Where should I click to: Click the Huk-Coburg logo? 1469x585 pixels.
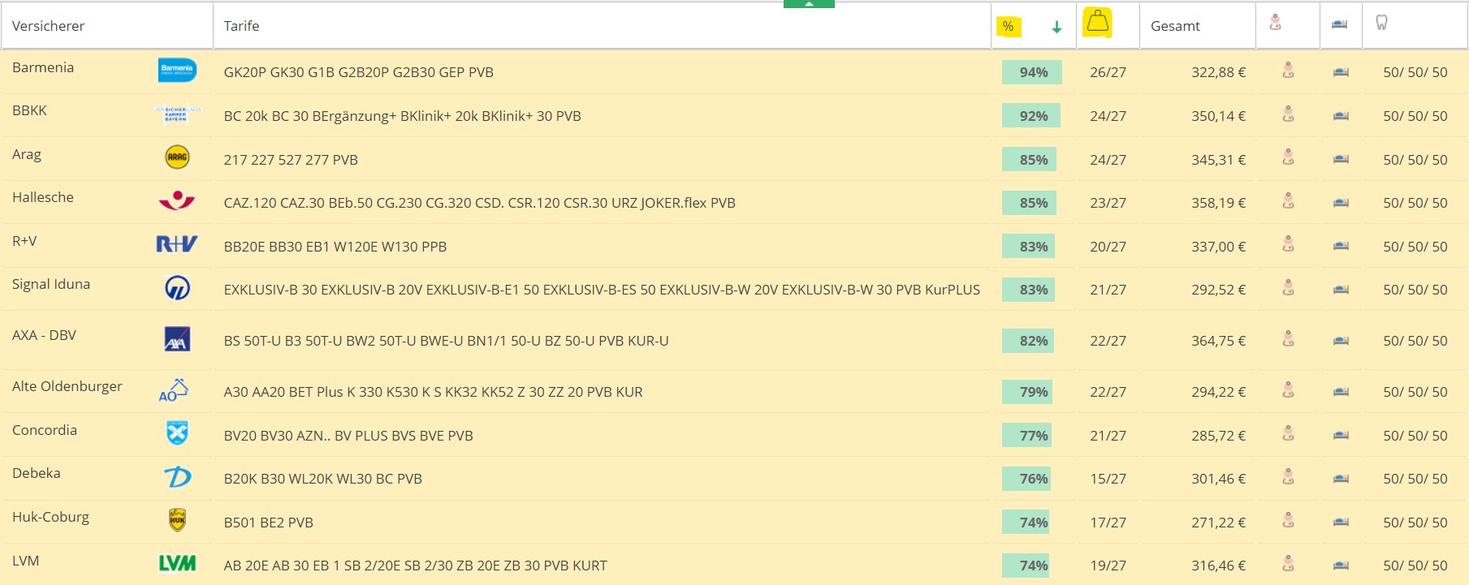[177, 519]
